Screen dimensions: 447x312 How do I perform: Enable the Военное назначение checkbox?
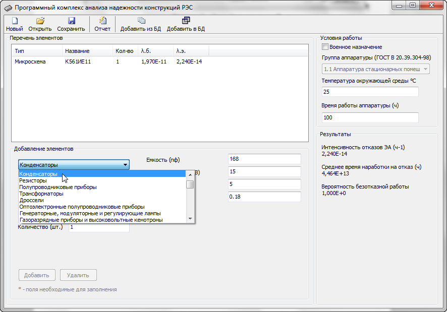(325, 47)
